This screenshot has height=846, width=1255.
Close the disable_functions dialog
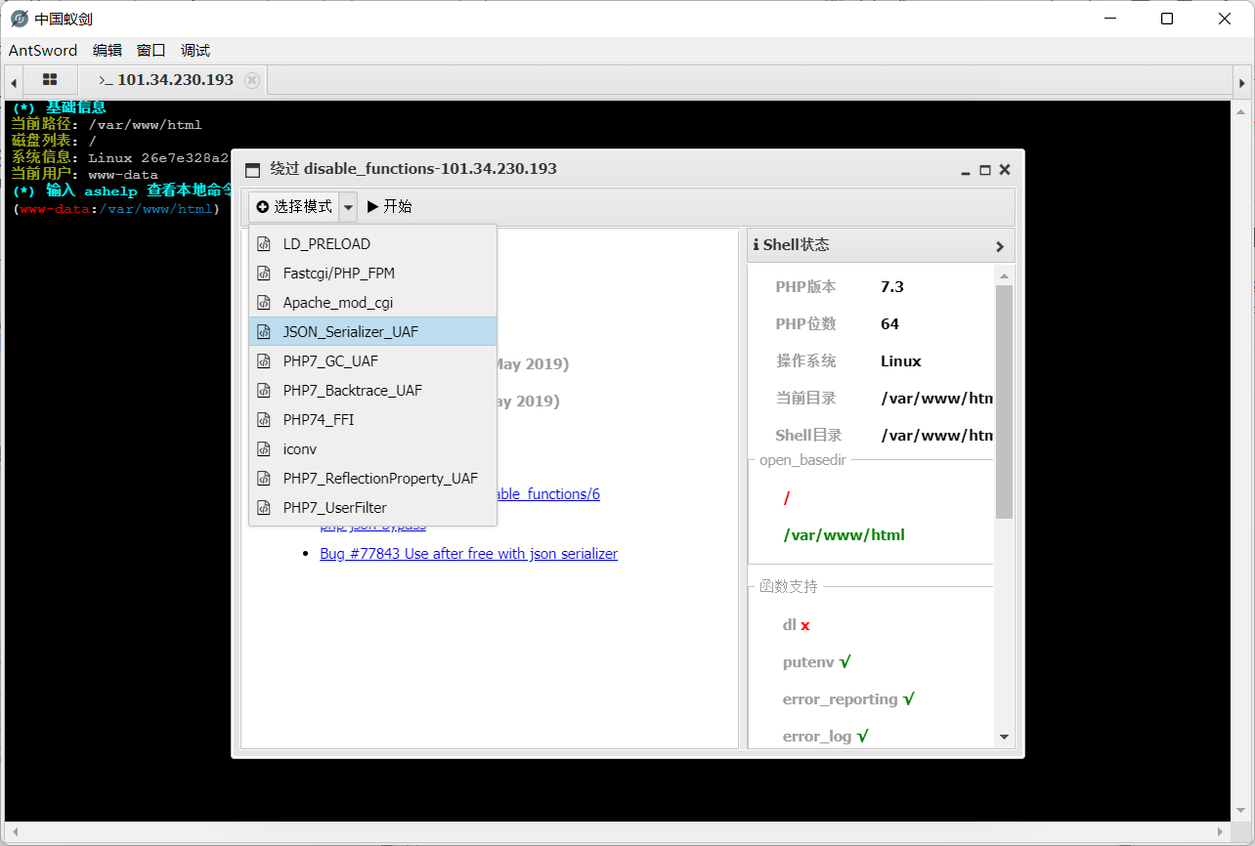pyautogui.click(x=1005, y=170)
